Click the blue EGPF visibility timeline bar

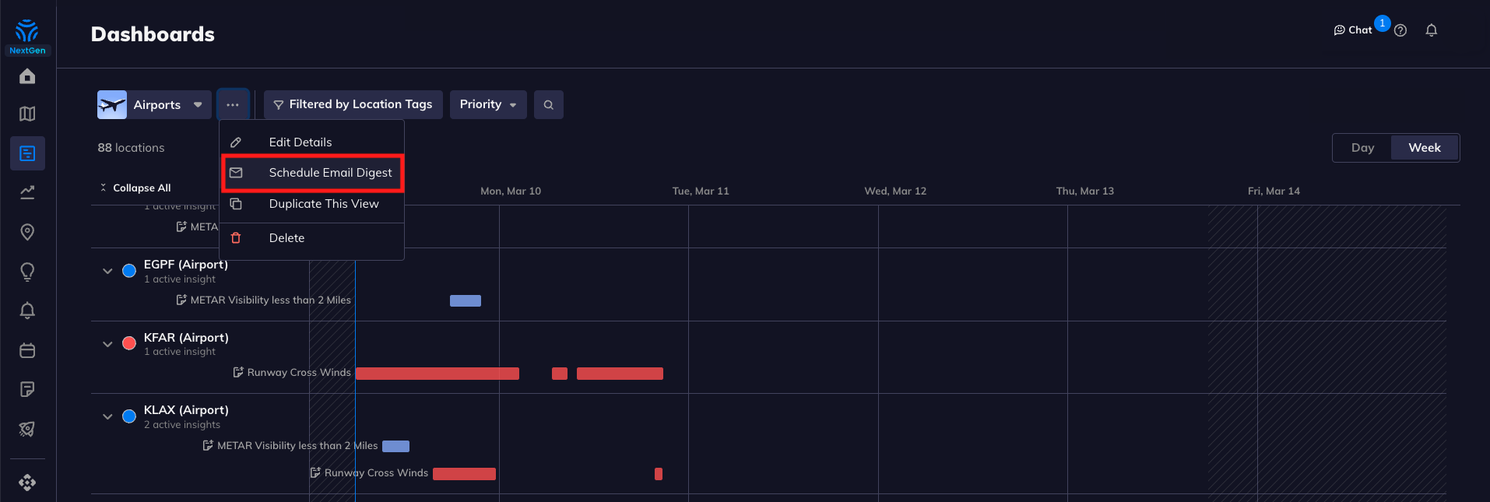click(x=466, y=301)
